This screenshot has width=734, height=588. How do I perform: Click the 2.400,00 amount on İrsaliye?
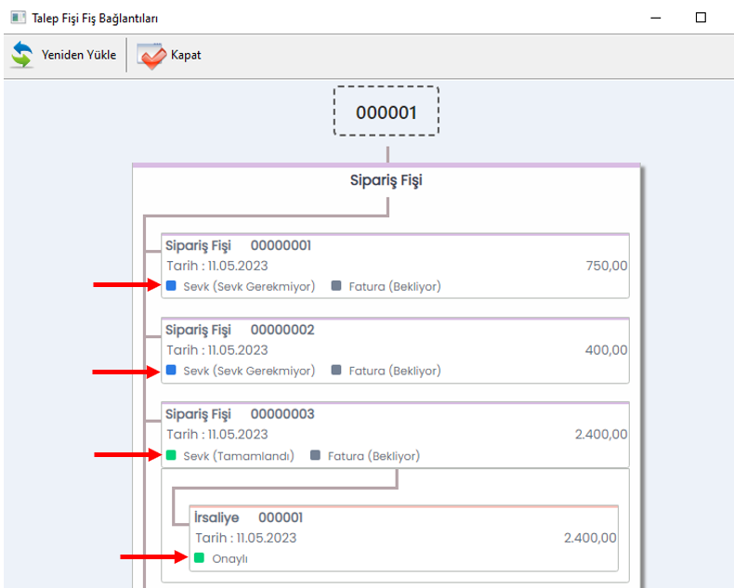coord(590,538)
